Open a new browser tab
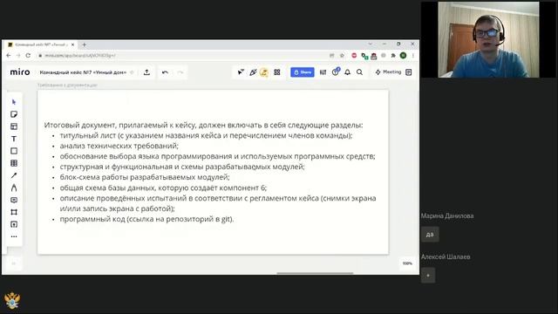This screenshot has height=314, width=558. pyautogui.click(x=85, y=44)
